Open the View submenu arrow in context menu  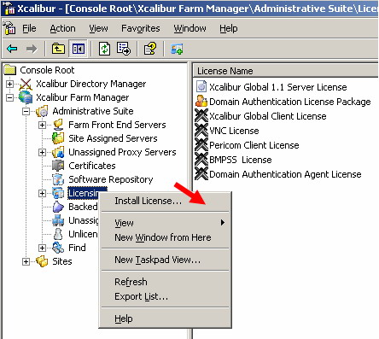click(x=223, y=223)
